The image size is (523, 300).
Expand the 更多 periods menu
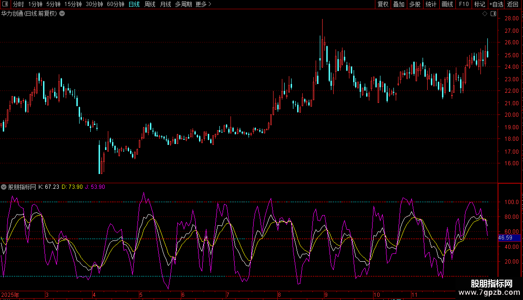[x=203, y=4]
